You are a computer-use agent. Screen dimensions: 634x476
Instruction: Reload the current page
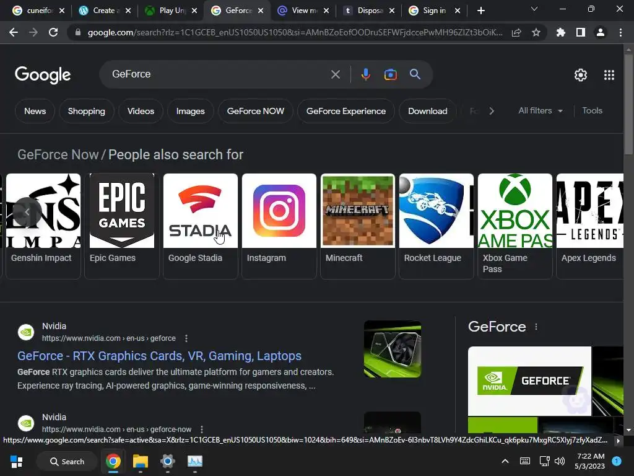coord(53,32)
